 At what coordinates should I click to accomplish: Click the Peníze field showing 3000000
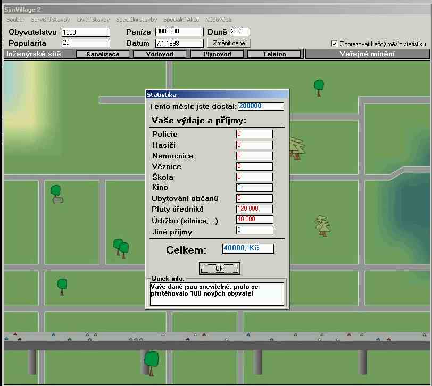pos(179,32)
